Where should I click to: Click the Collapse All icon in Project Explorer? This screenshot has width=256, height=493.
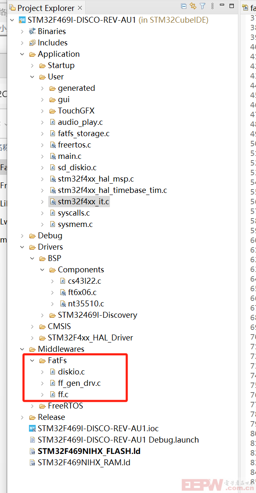click(183, 6)
